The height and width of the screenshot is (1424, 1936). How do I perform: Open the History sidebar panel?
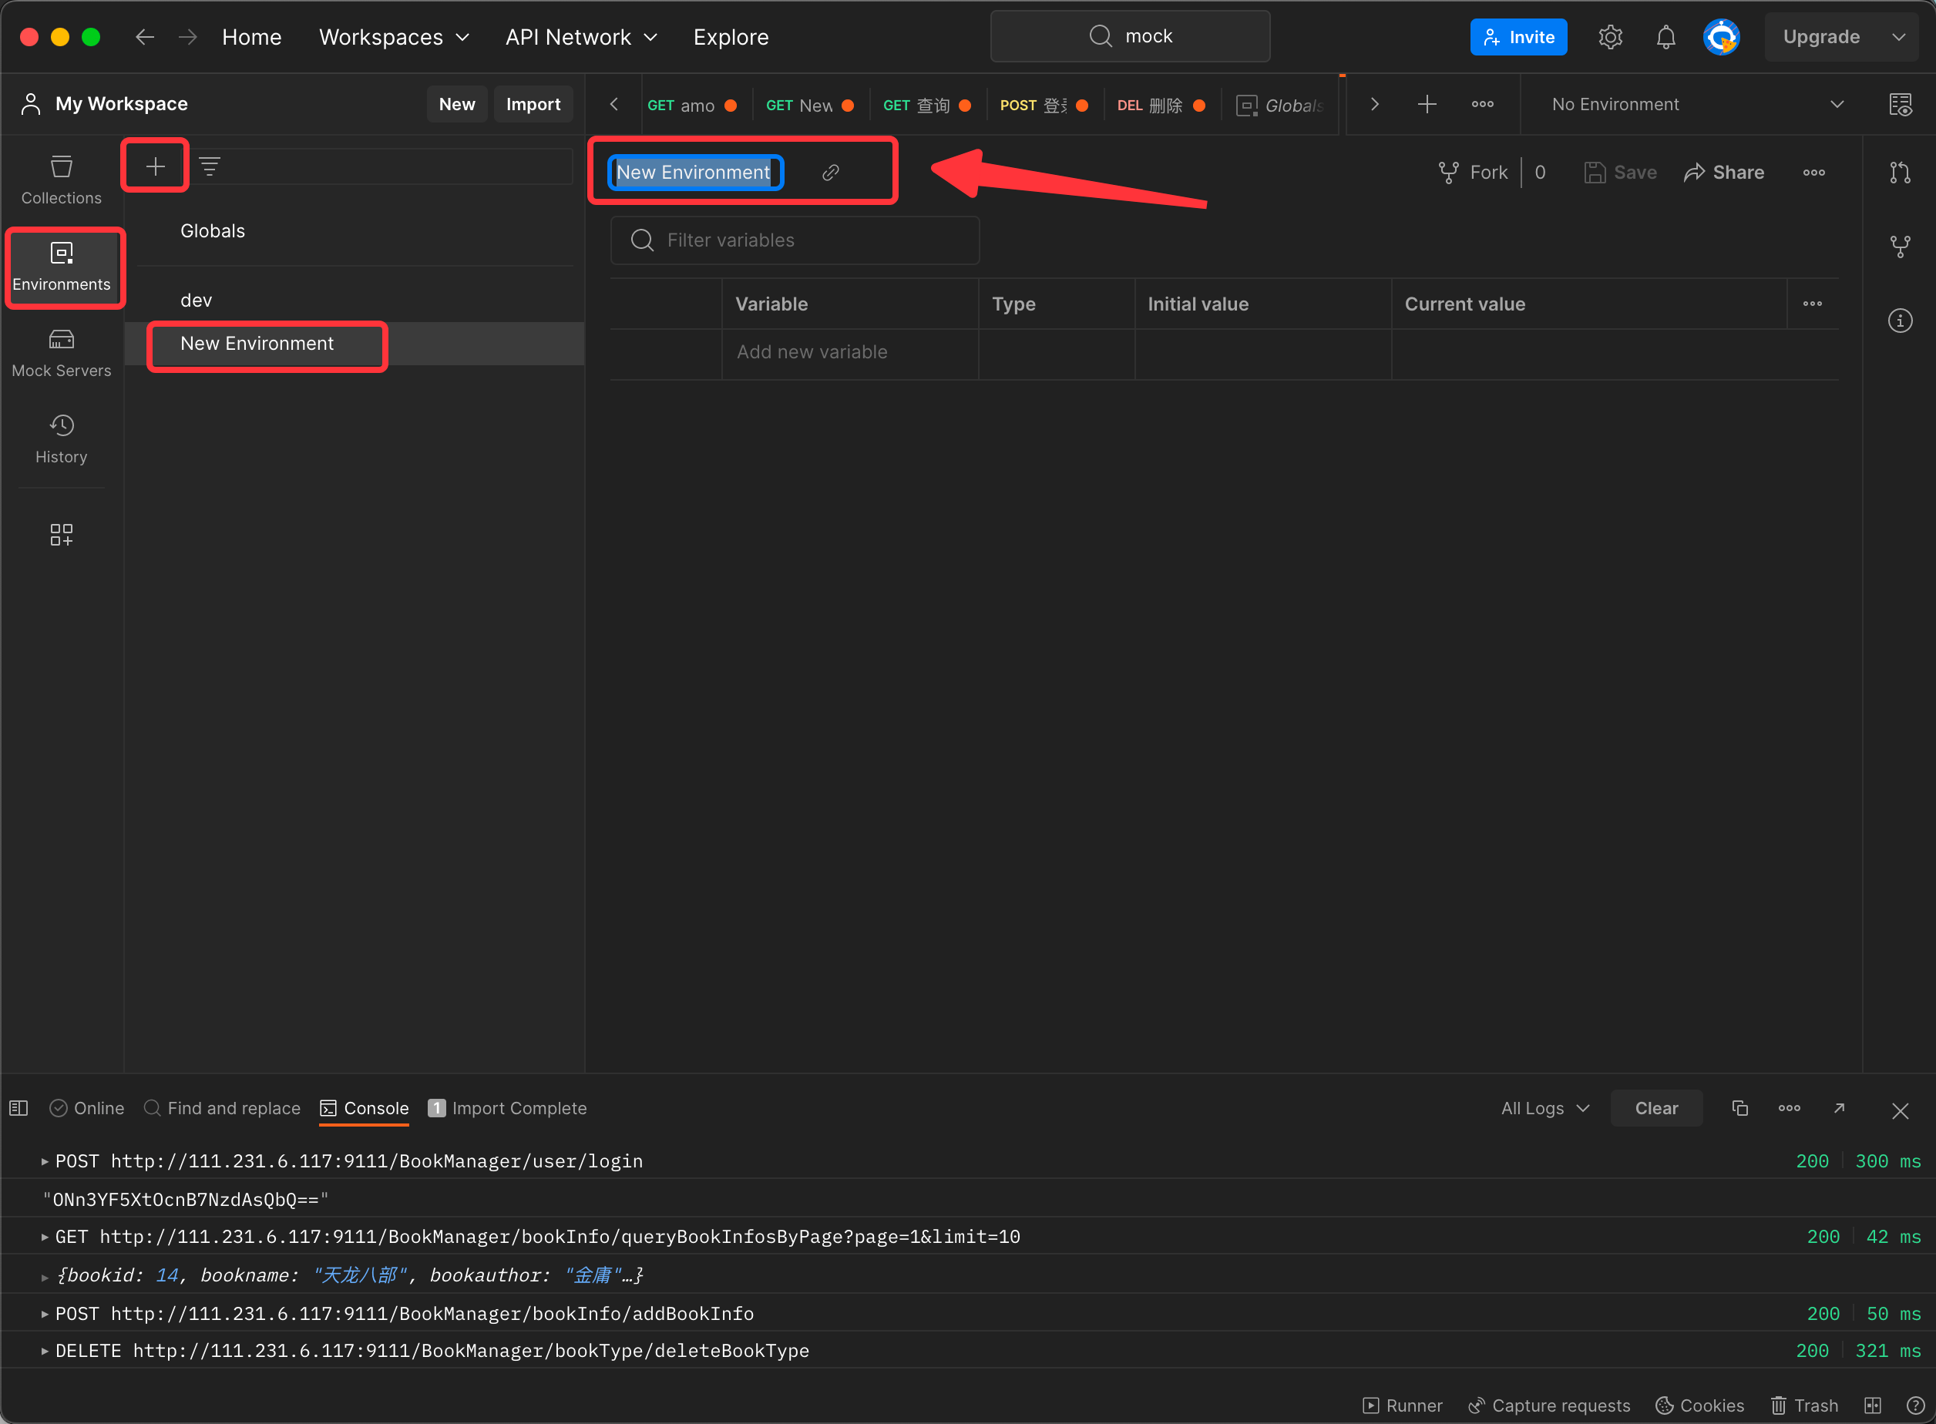(x=61, y=438)
